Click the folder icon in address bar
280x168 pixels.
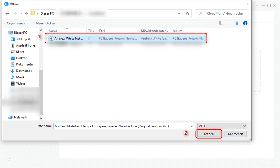[x=33, y=13]
